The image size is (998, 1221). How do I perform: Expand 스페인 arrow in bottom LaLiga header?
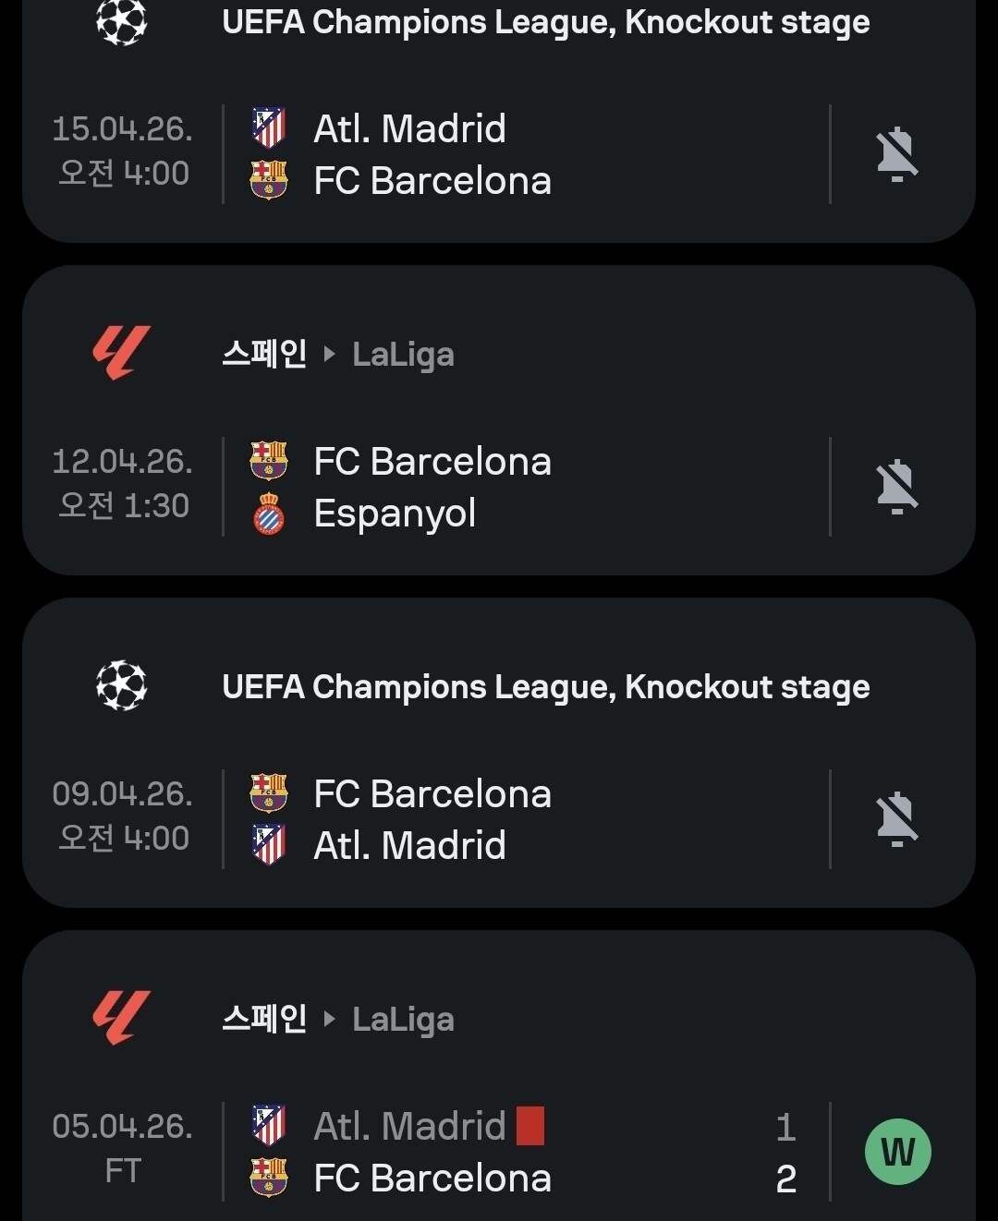click(329, 1020)
